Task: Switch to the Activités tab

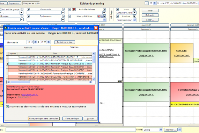Action: coord(28,48)
